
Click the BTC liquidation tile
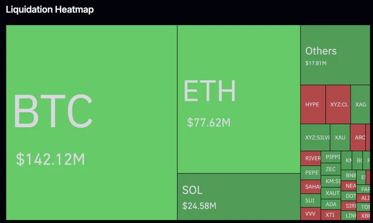[91, 122]
